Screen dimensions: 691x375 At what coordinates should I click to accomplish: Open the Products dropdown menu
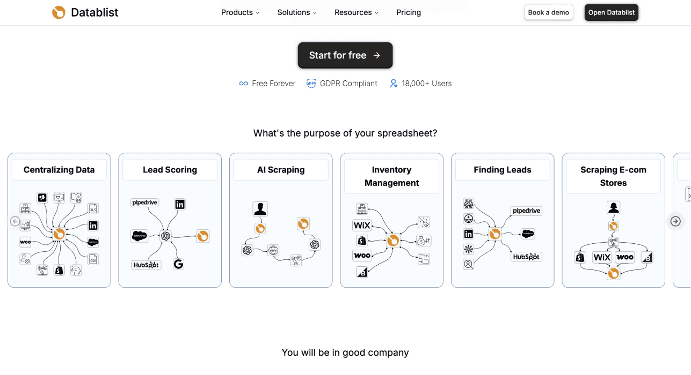coord(240,12)
